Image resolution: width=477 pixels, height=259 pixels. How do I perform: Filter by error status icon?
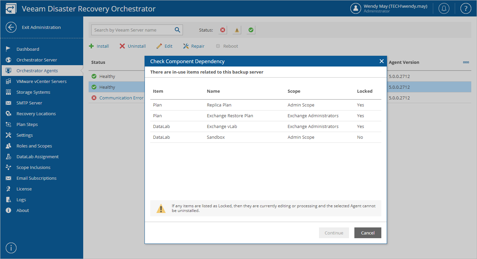(222, 30)
